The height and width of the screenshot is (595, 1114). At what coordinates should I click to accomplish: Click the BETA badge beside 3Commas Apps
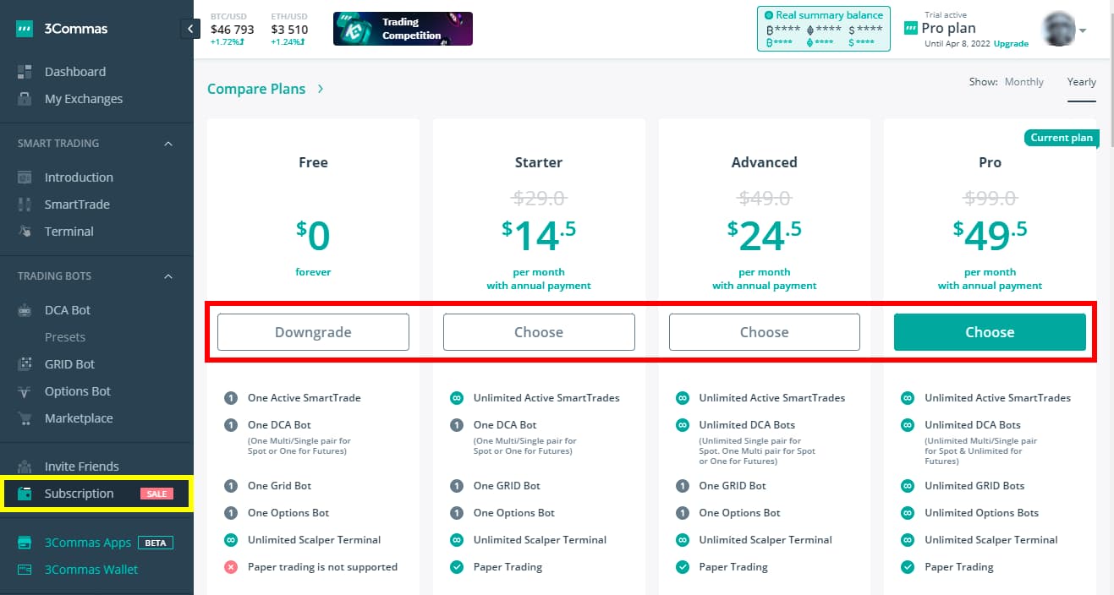tap(156, 543)
